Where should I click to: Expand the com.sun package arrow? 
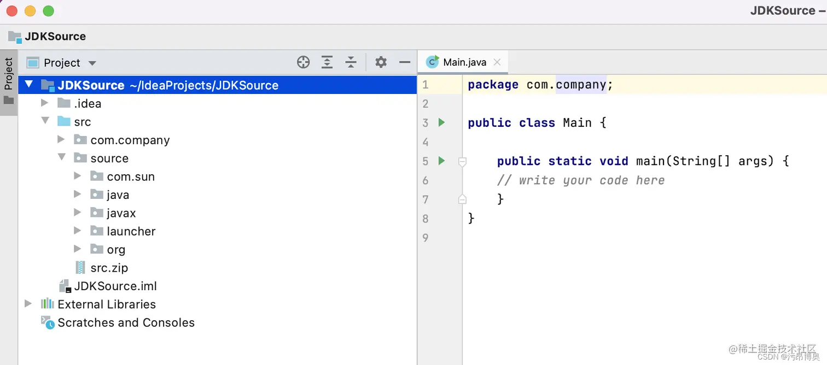78,176
